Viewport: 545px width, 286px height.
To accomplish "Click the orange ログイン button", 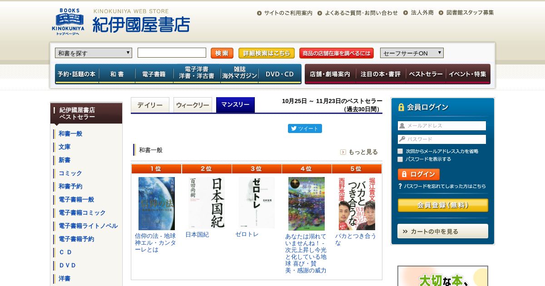I will point(419,174).
